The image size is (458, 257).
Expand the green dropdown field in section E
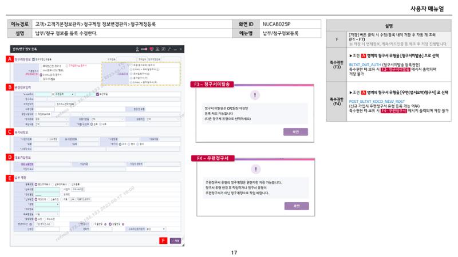48,204
